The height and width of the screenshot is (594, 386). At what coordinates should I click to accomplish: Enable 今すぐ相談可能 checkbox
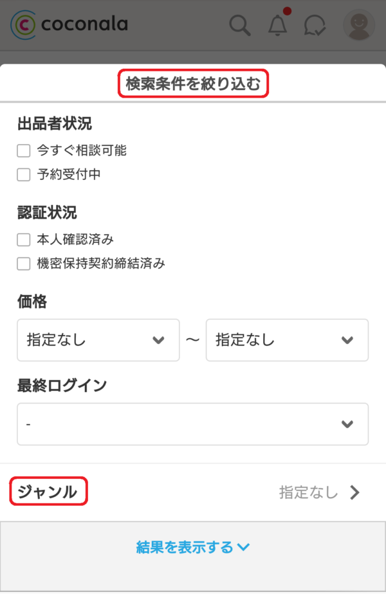24,151
